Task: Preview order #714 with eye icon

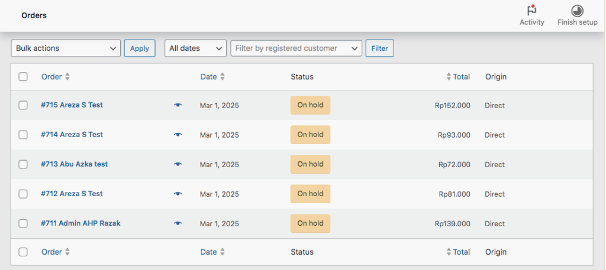Action: click(178, 135)
